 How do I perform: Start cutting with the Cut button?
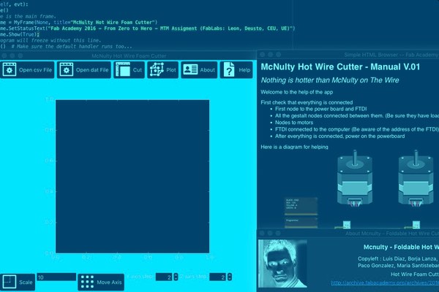pos(129,70)
